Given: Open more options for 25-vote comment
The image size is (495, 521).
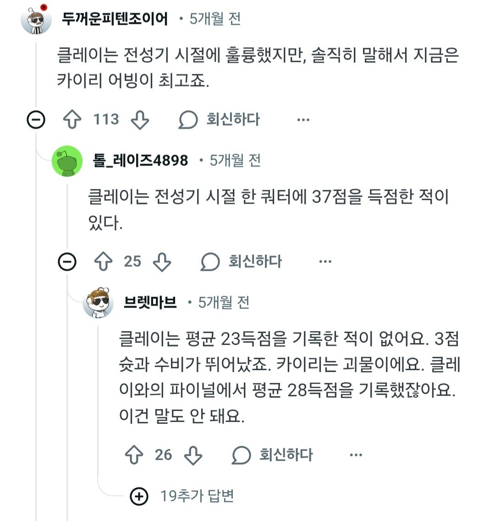Looking at the screenshot, I should pyautogui.click(x=325, y=262).
